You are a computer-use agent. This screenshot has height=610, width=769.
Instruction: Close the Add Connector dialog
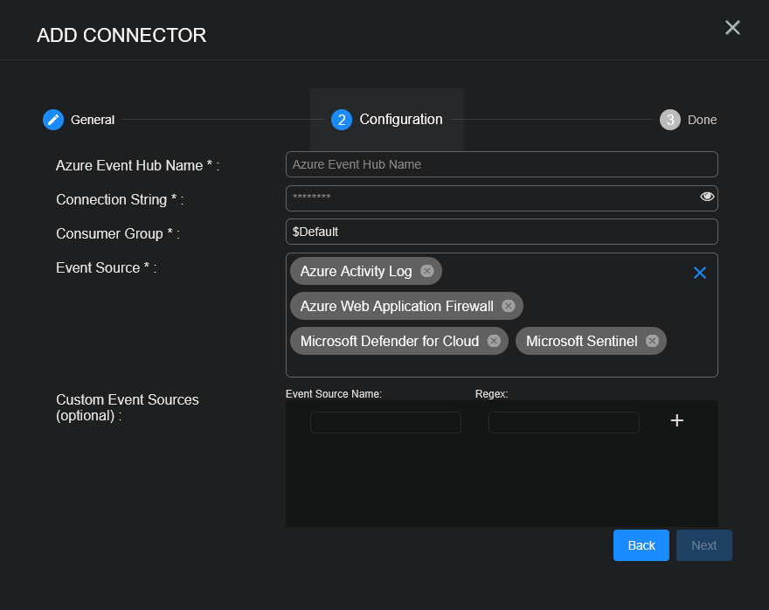click(x=732, y=27)
